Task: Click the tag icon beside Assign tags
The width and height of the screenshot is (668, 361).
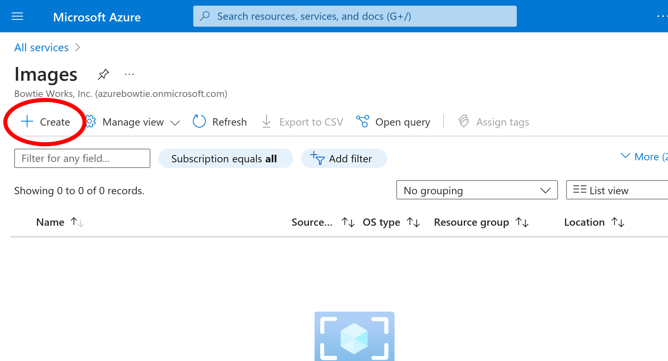Action: [x=464, y=121]
